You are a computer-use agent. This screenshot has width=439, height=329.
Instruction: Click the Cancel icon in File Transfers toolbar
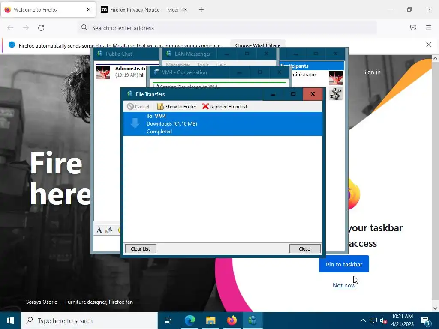point(130,107)
